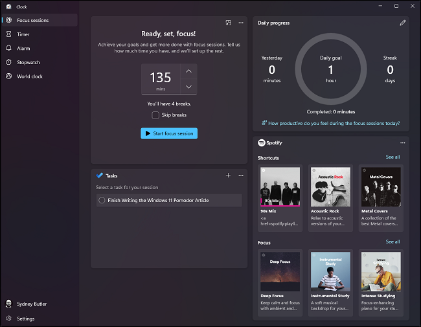421x327 pixels.
Task: Decrease focus minutes with the down arrow
Action: pos(188,87)
